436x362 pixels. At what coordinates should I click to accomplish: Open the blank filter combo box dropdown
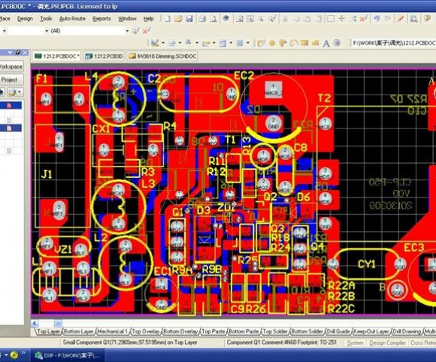[47, 31]
